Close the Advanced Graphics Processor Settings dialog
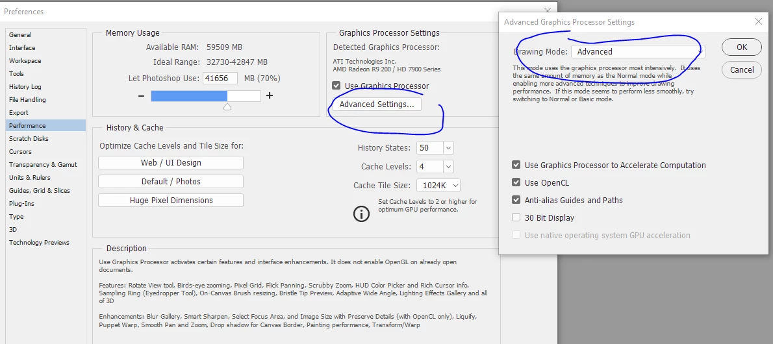This screenshot has height=344, width=773. click(759, 21)
